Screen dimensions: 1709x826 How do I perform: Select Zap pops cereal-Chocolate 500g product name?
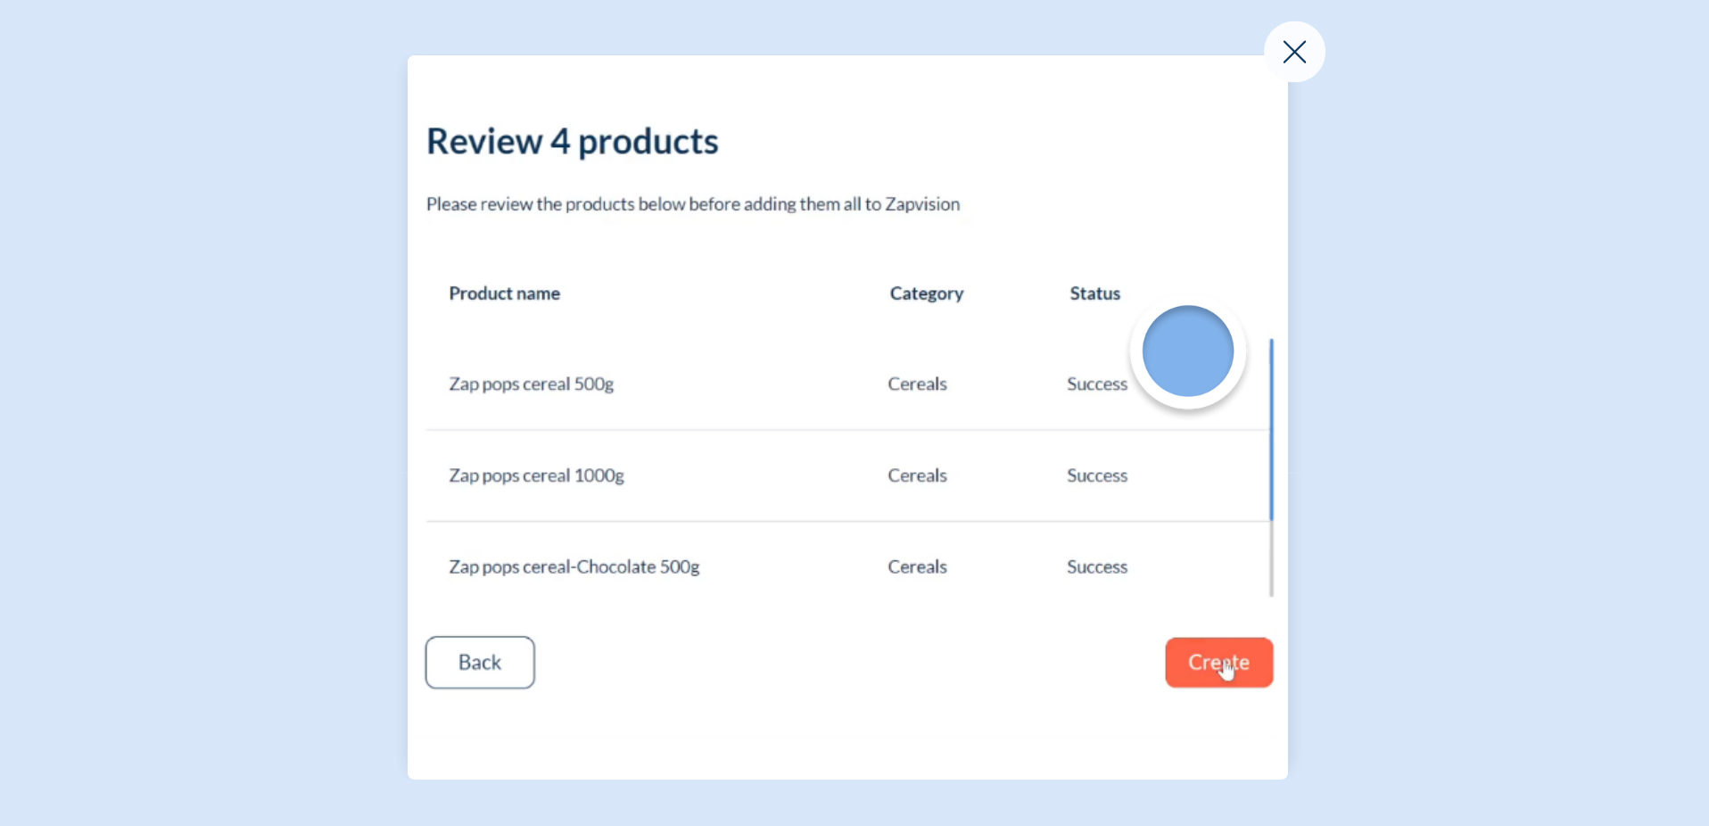[x=574, y=567]
